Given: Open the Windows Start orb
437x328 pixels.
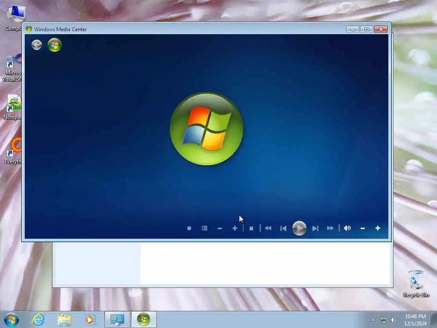Looking at the screenshot, I should coord(12,319).
